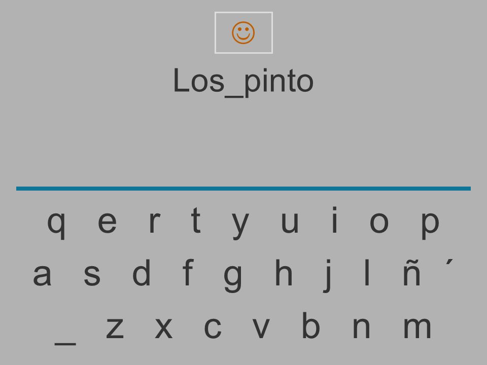
Task: Select the letter z key
Action: [x=115, y=327]
